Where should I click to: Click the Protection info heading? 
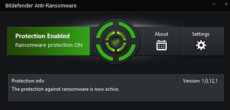tap(28, 81)
